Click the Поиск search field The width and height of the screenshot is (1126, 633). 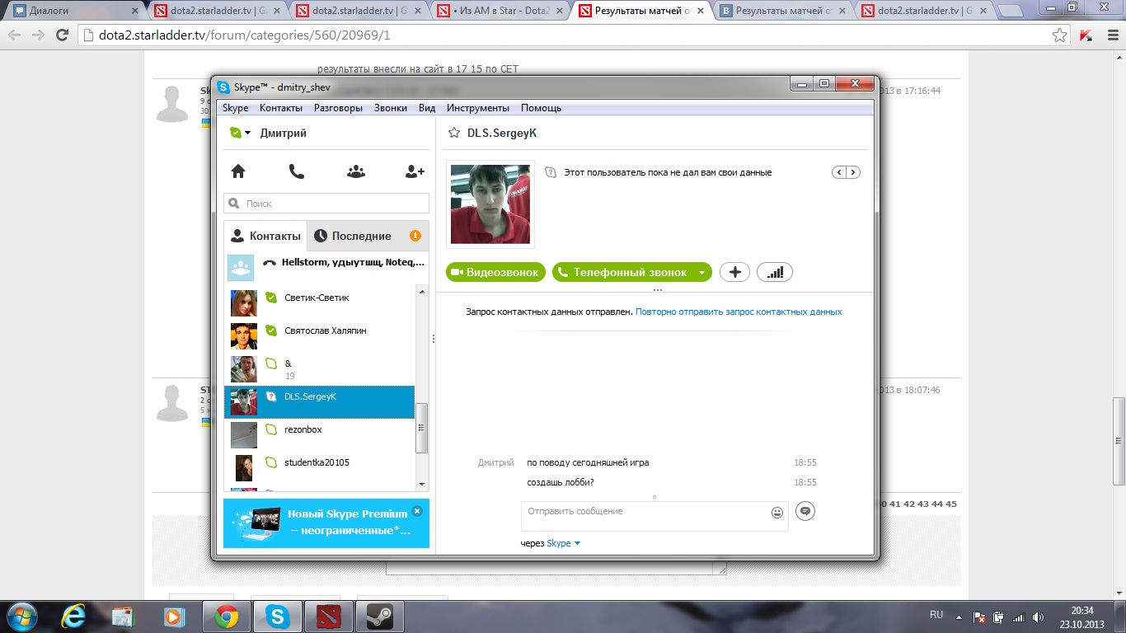tap(326, 203)
